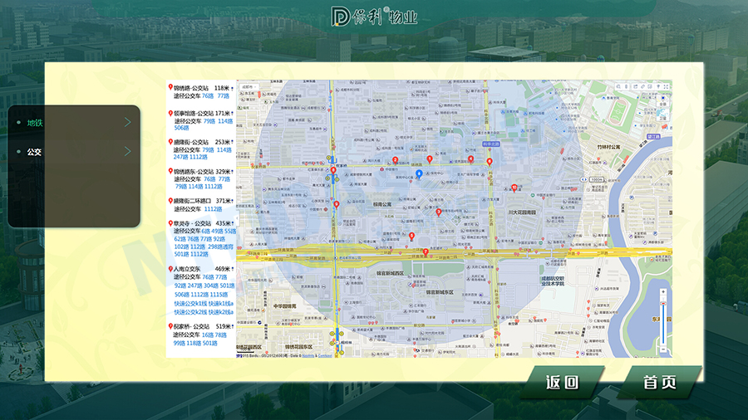748x420 pixels.
Task: Switch to 全景 panorama map view
Action: tap(662, 100)
